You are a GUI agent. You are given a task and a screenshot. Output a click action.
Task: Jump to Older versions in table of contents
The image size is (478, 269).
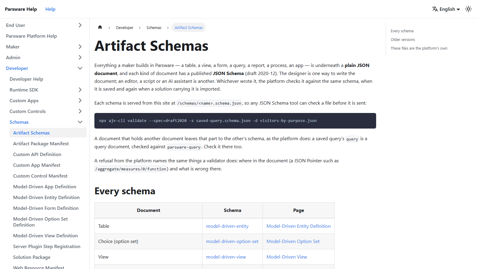(x=403, y=39)
